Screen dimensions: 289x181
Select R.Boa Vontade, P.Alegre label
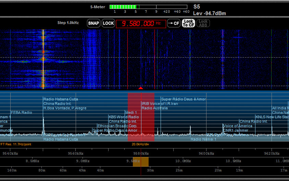coord(65,108)
